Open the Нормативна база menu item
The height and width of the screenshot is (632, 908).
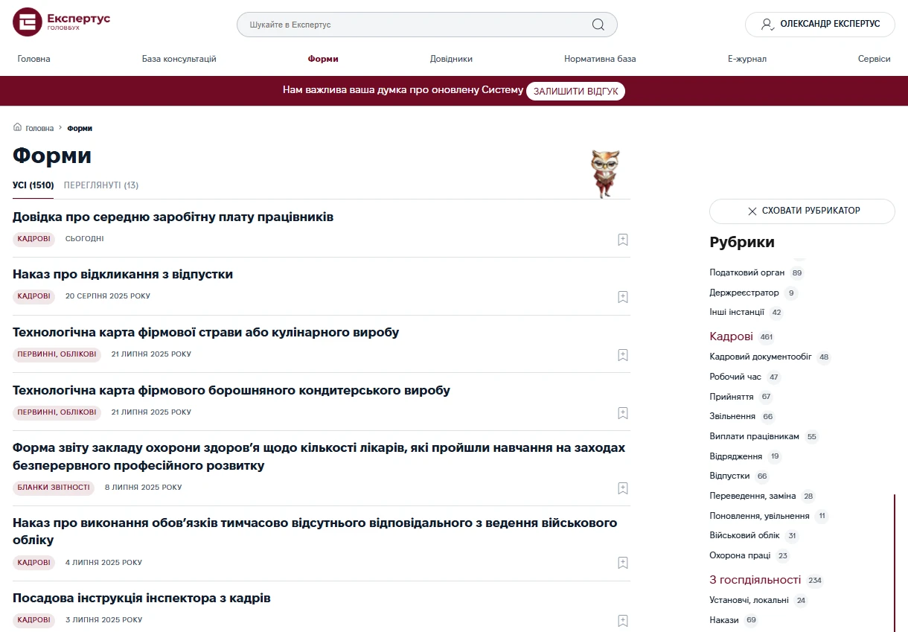pos(600,59)
